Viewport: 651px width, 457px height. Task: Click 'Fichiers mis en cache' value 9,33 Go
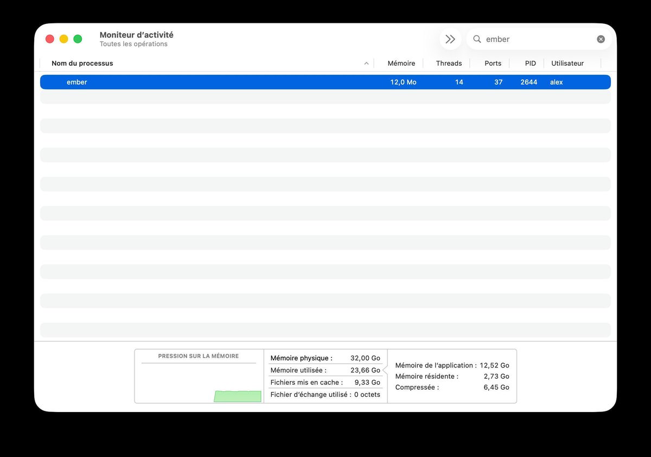pos(367,382)
